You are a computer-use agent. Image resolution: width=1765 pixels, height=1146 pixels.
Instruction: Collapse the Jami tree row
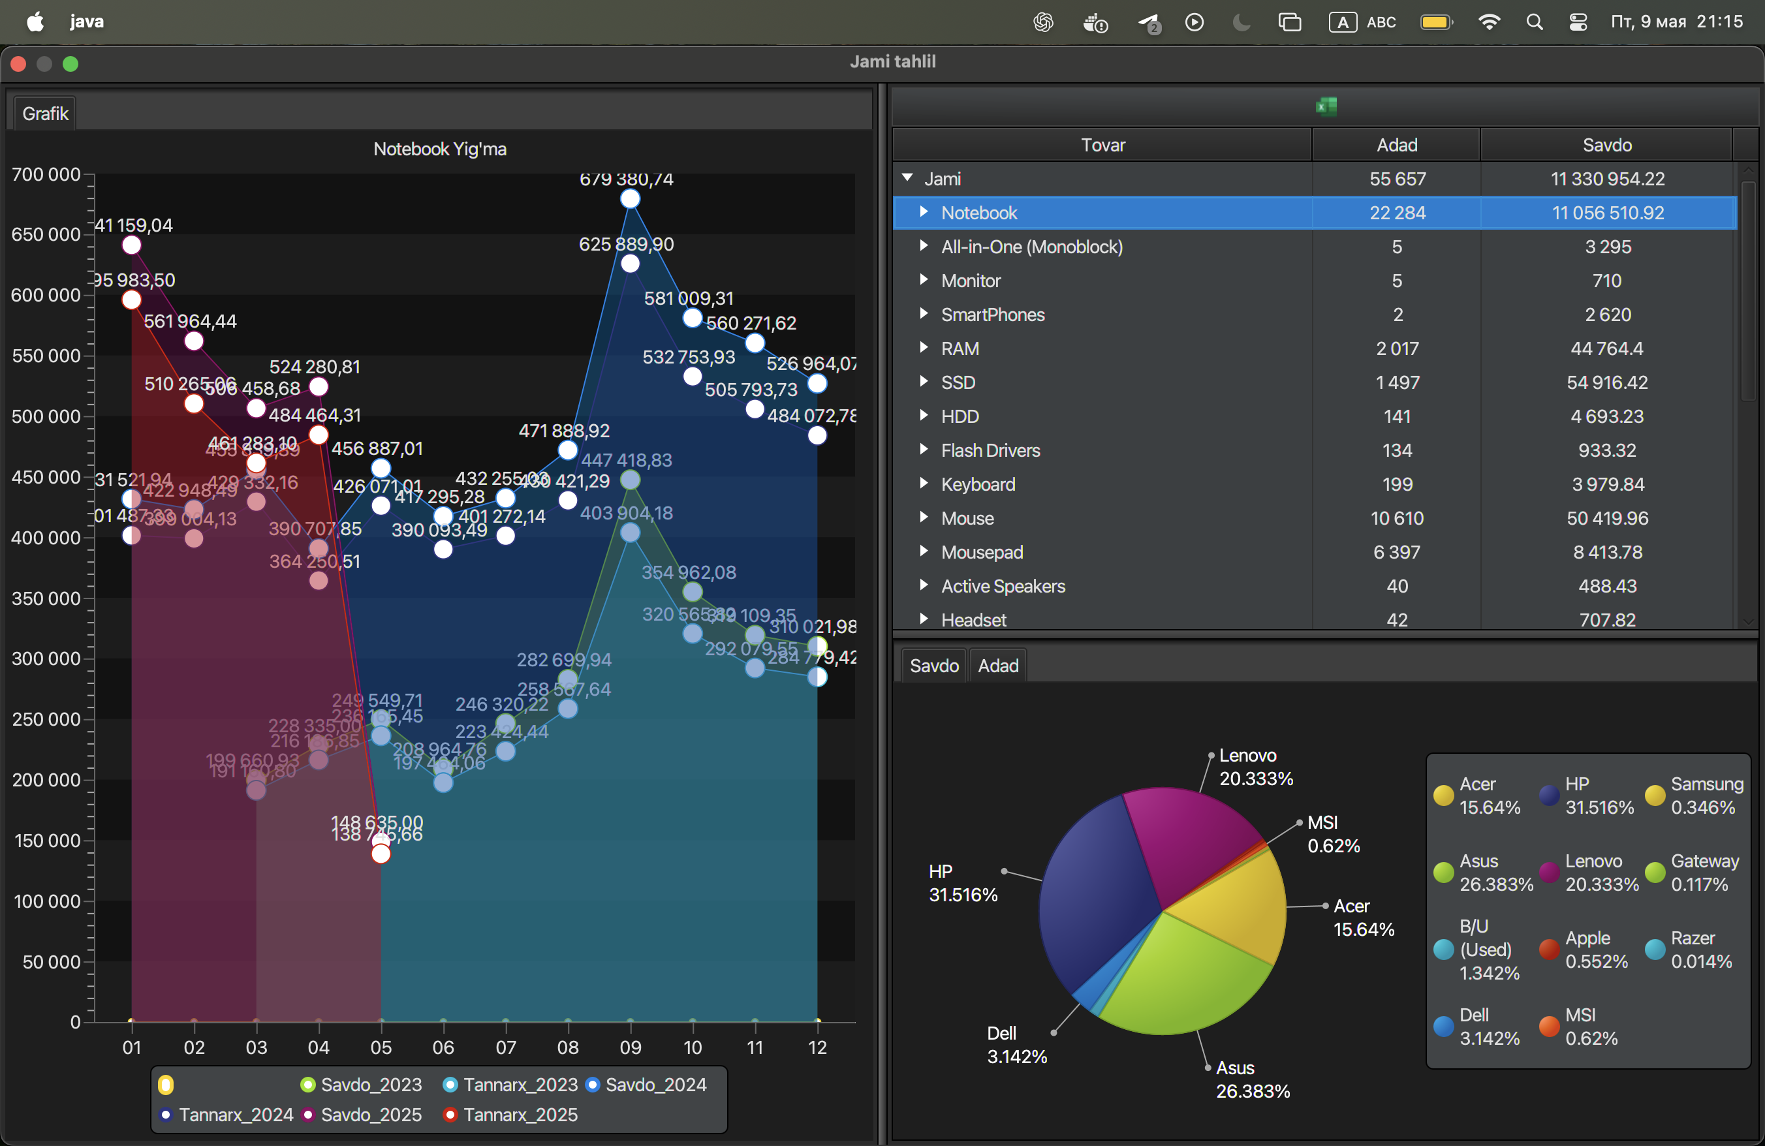[907, 178]
